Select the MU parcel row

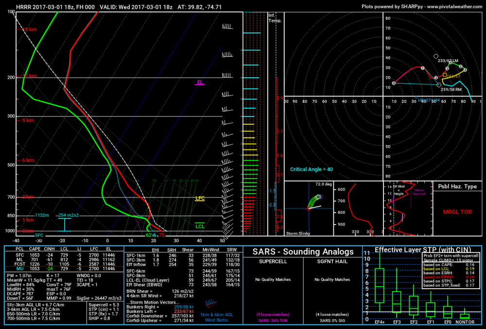(x=64, y=269)
